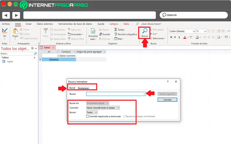Click the left text alignment icon
231x144 pixels.
(205, 37)
